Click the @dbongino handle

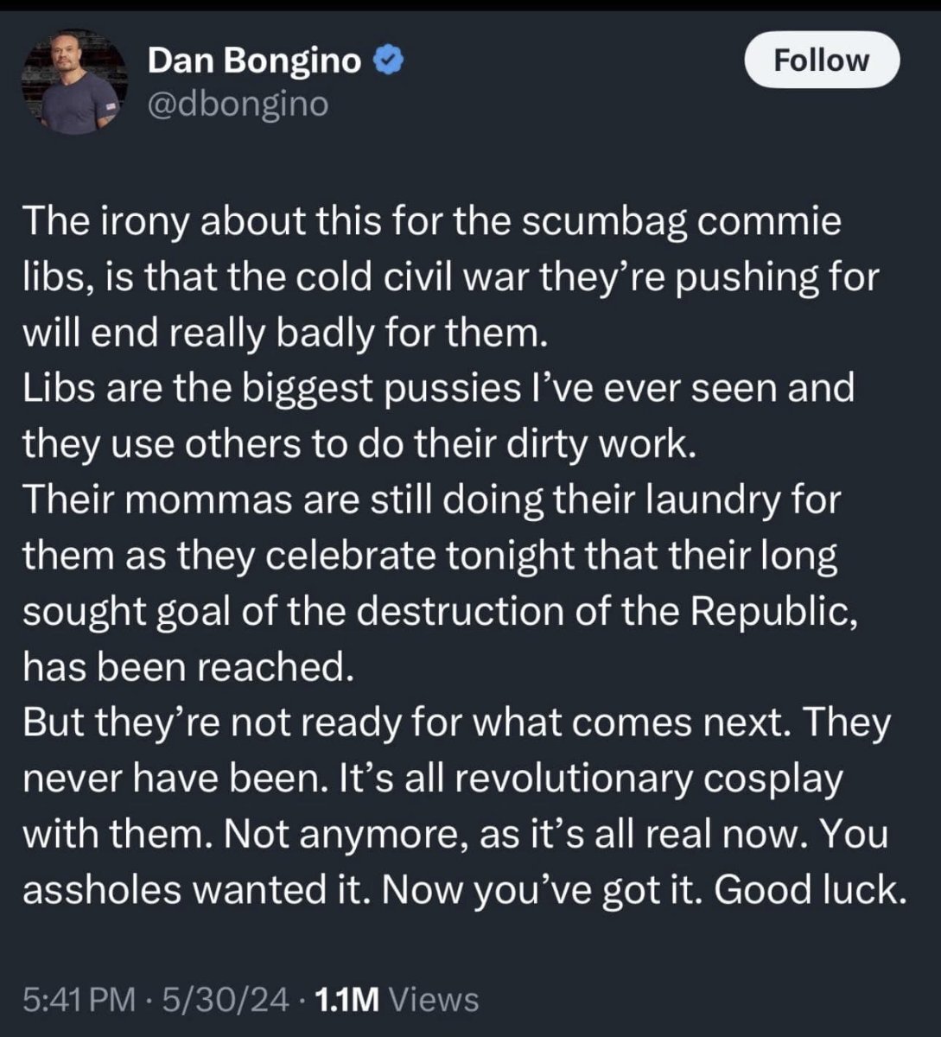tap(238, 104)
